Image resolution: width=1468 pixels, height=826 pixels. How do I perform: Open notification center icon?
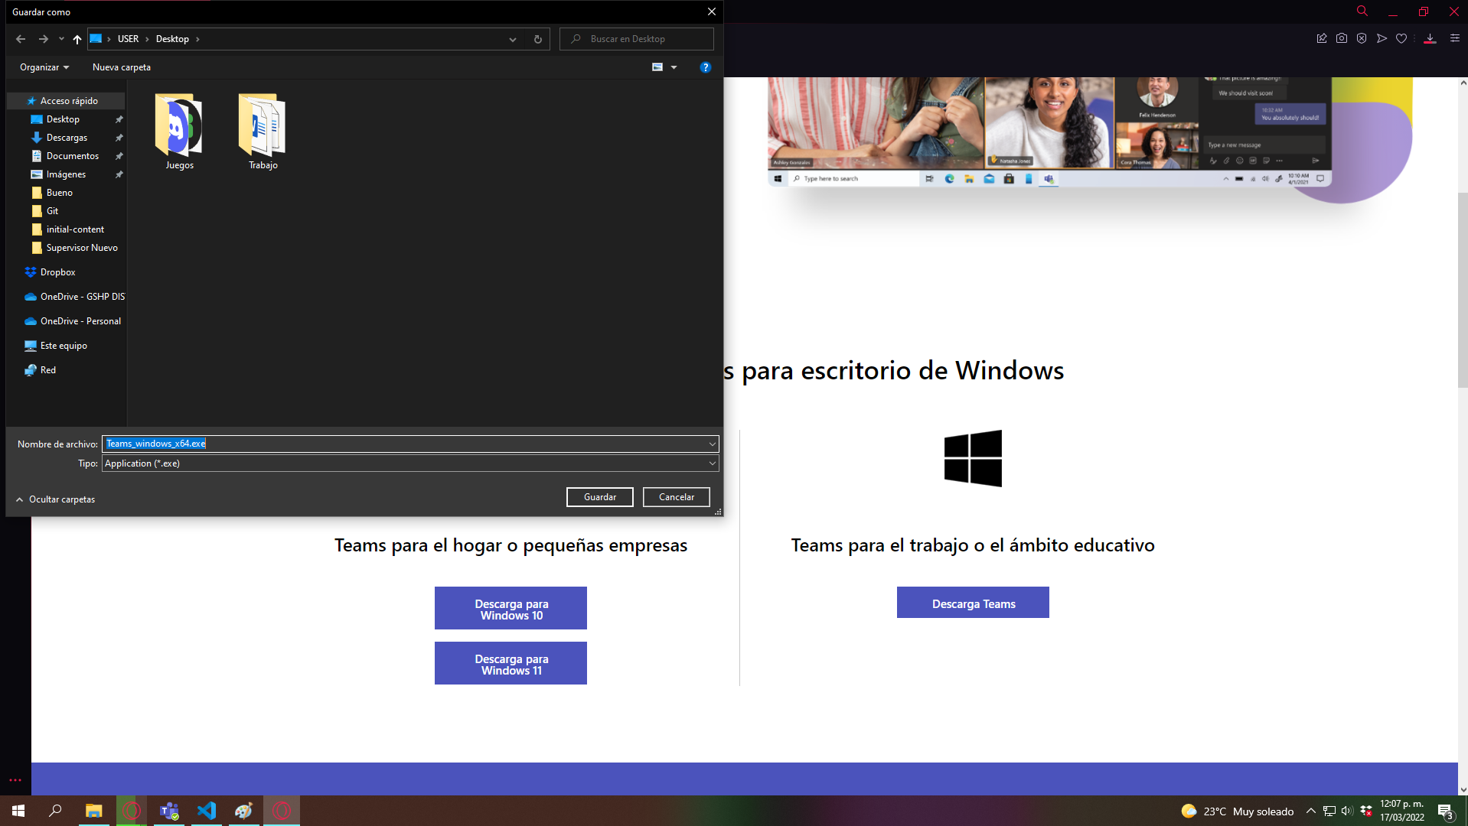(x=1445, y=811)
